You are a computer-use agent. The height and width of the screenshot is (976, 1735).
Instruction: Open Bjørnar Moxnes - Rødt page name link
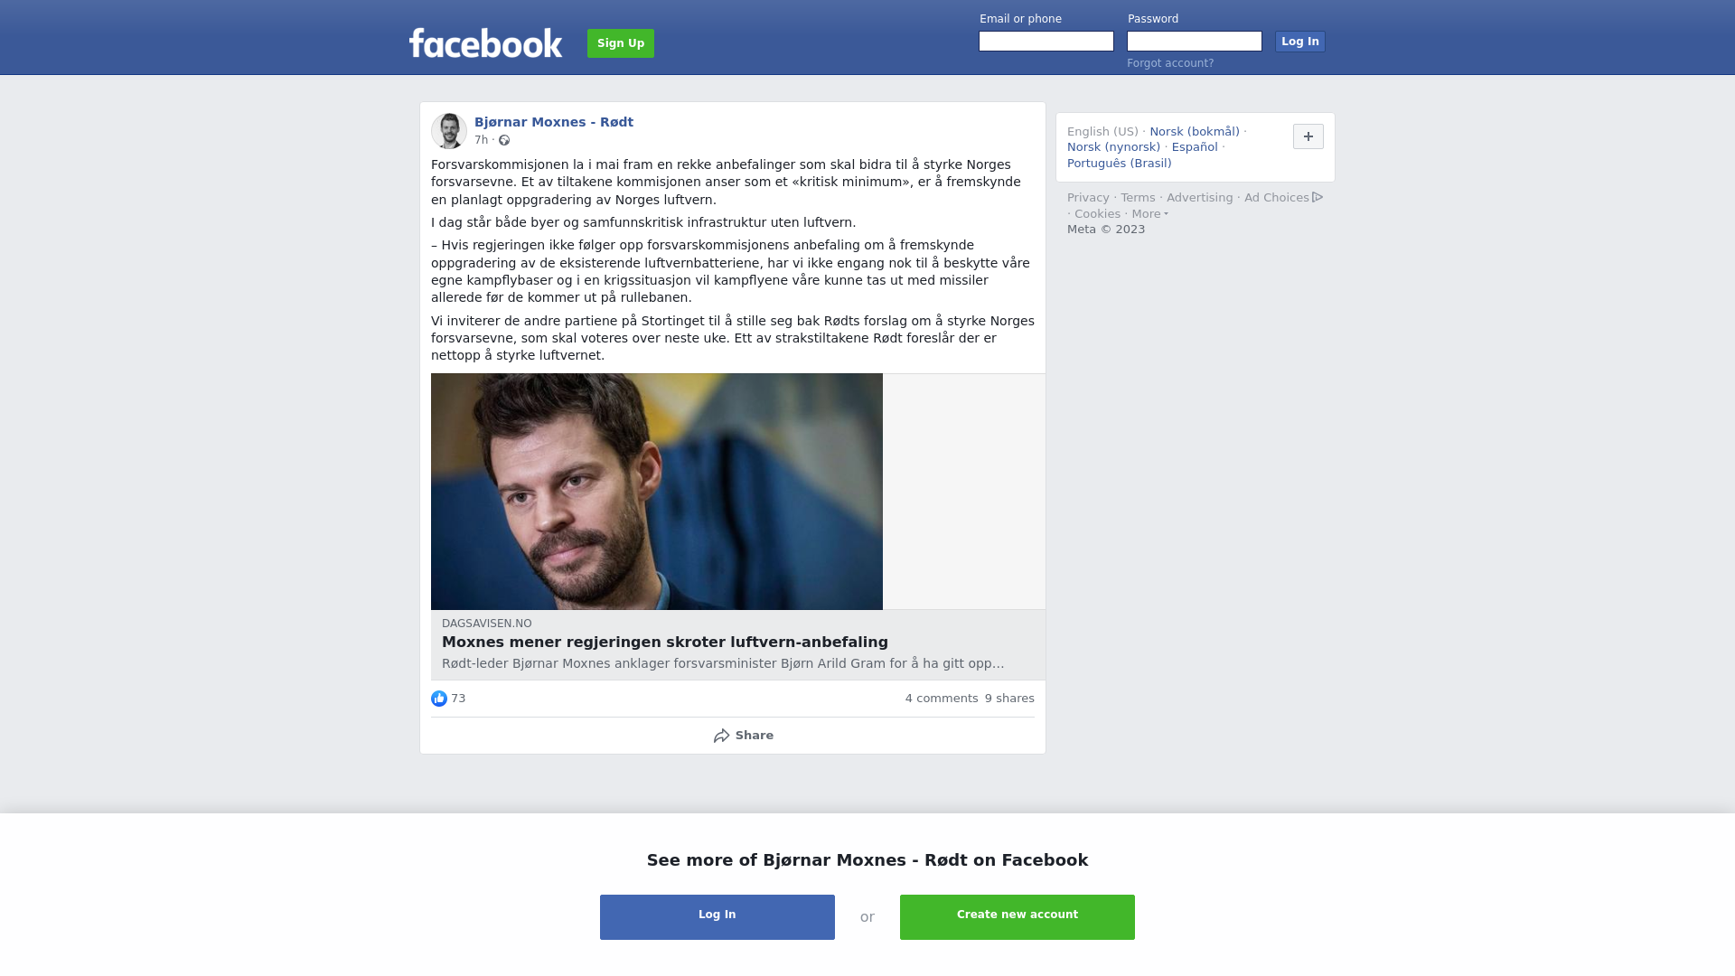(554, 122)
